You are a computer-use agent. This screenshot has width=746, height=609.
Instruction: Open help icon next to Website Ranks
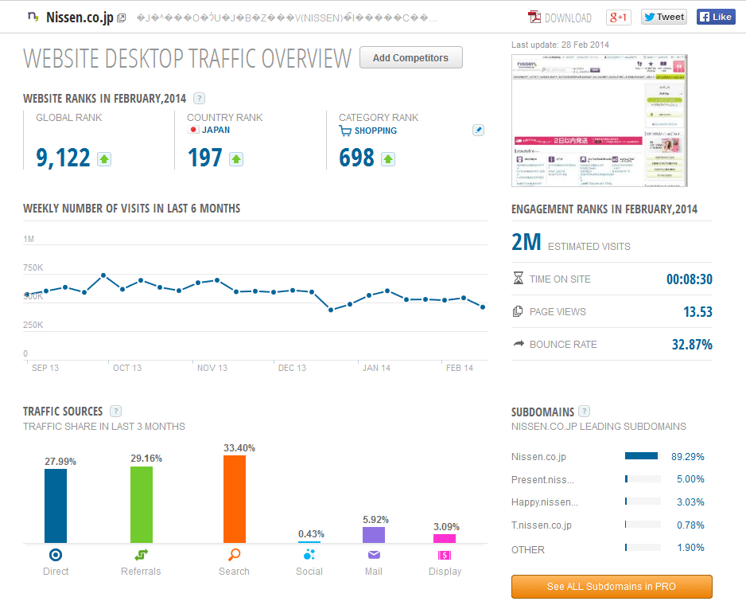tap(200, 99)
